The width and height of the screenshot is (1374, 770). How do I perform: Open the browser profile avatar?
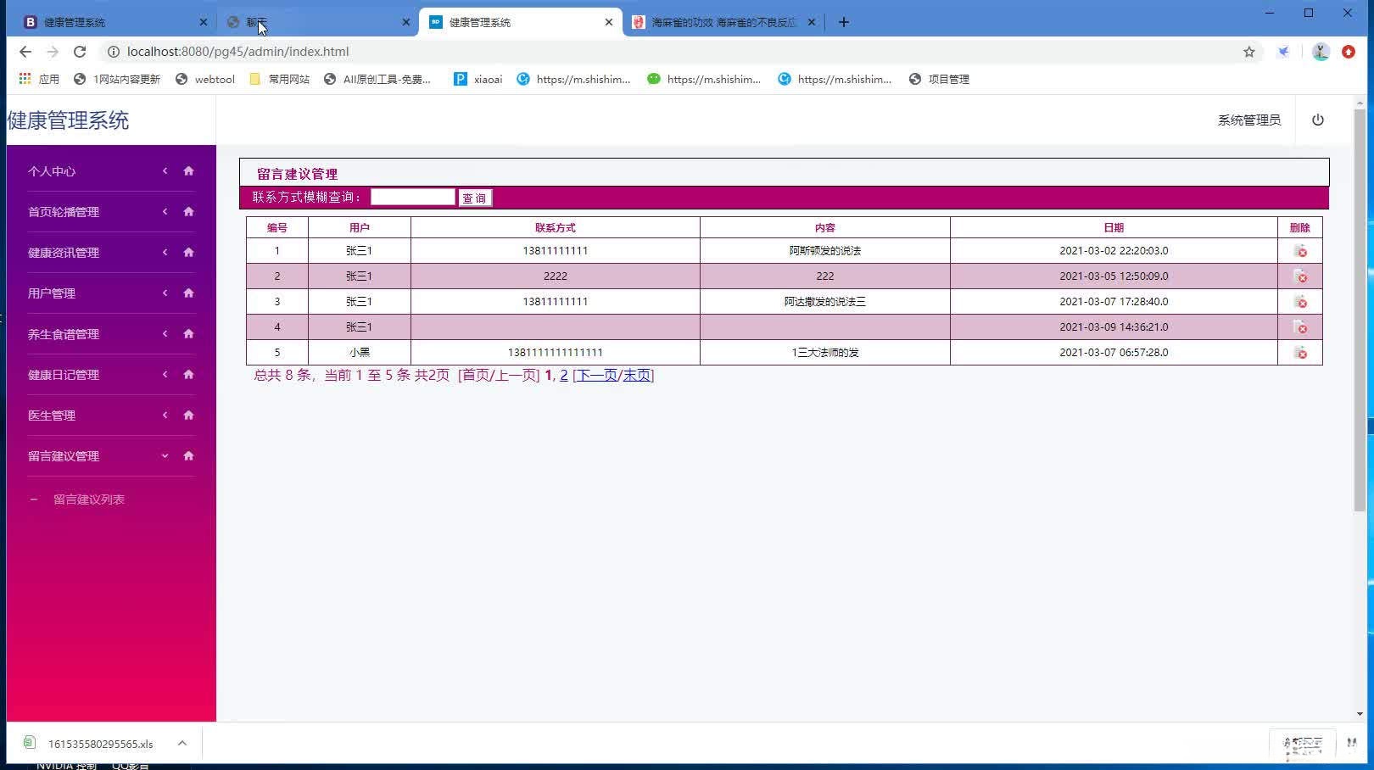pyautogui.click(x=1321, y=52)
